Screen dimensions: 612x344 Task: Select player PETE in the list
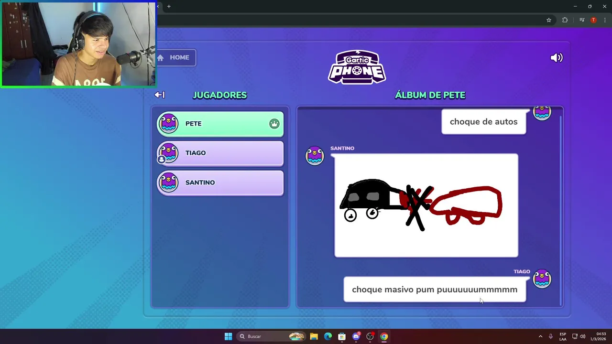tap(220, 124)
